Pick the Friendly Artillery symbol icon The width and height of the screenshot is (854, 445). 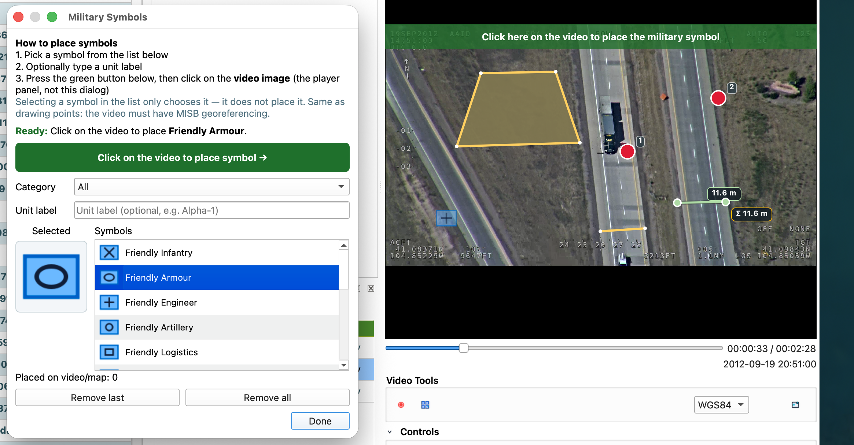point(109,327)
